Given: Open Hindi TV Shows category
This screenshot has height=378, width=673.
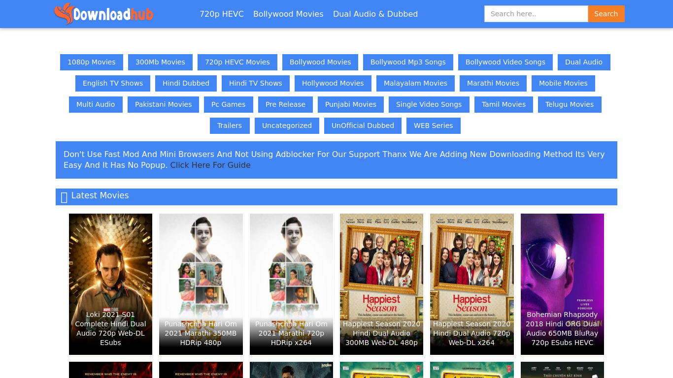Looking at the screenshot, I should [256, 83].
